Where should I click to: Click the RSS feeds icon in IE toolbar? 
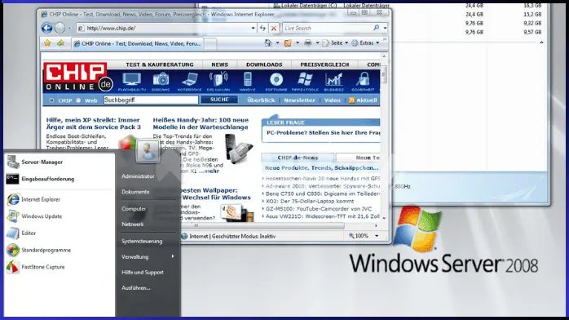coord(288,43)
